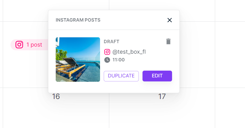Screen dimensions: 245x128
Task: Click the 11:00 scheduled time text
Action: point(118,60)
